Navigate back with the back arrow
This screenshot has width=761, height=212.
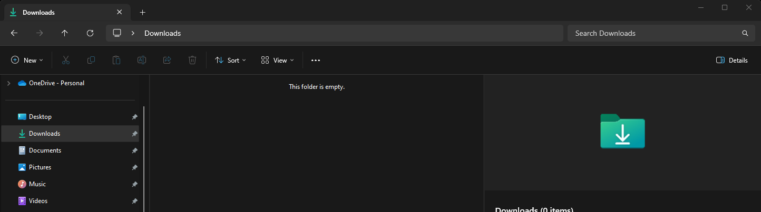(14, 33)
